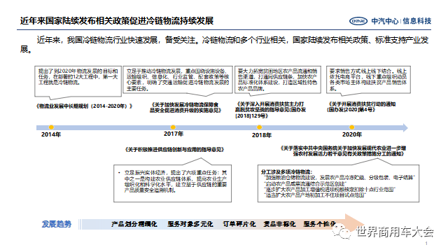Click policy title 《关于积极推进供应链创新与应用的指导意见》
The height and width of the screenshot is (252, 448).
pyautogui.click(x=174, y=149)
